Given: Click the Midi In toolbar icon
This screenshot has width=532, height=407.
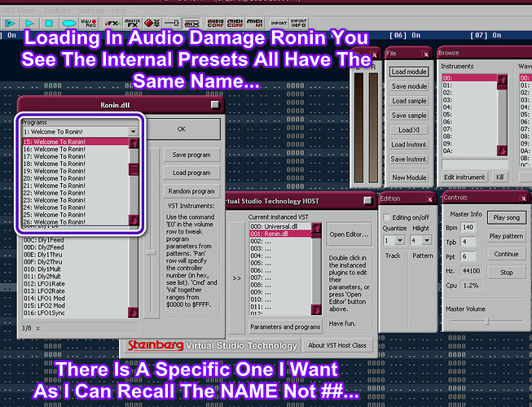Looking at the screenshot, I should coord(255,23).
